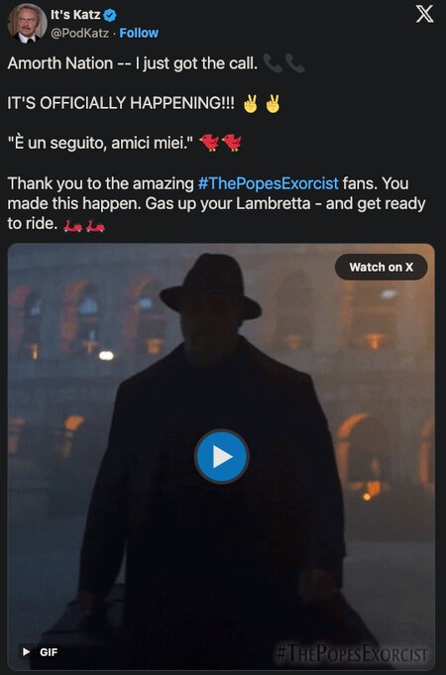This screenshot has height=675, width=446.
Task: Click the silhouetted man's hat in the video
Action: [x=210, y=285]
